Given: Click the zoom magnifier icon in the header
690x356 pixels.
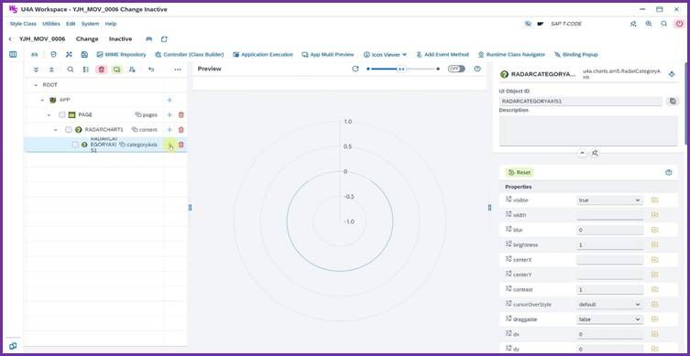Looking at the screenshot, I should 649,24.
